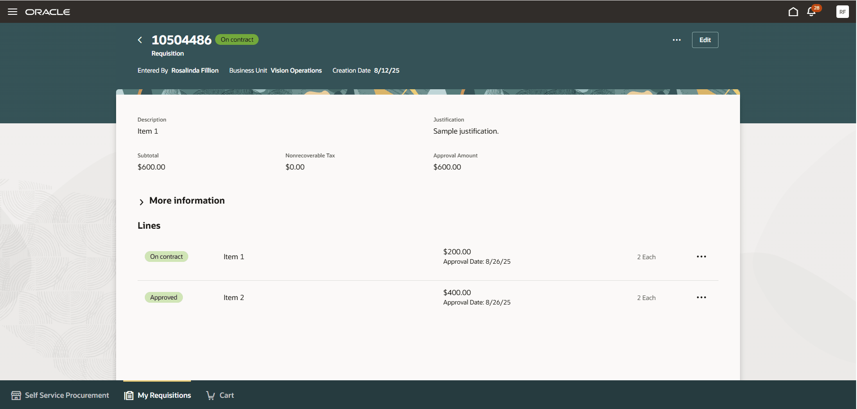Open row actions menu for Item 1 line

(701, 256)
